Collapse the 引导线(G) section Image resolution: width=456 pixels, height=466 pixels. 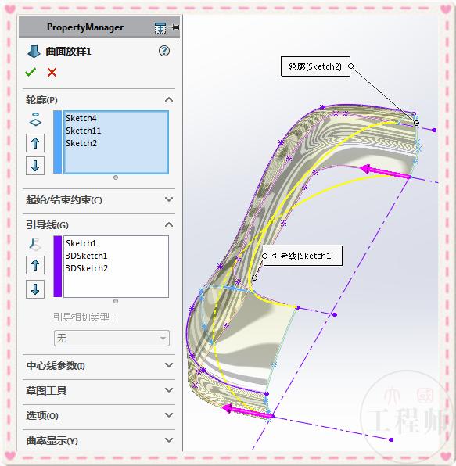(x=169, y=224)
